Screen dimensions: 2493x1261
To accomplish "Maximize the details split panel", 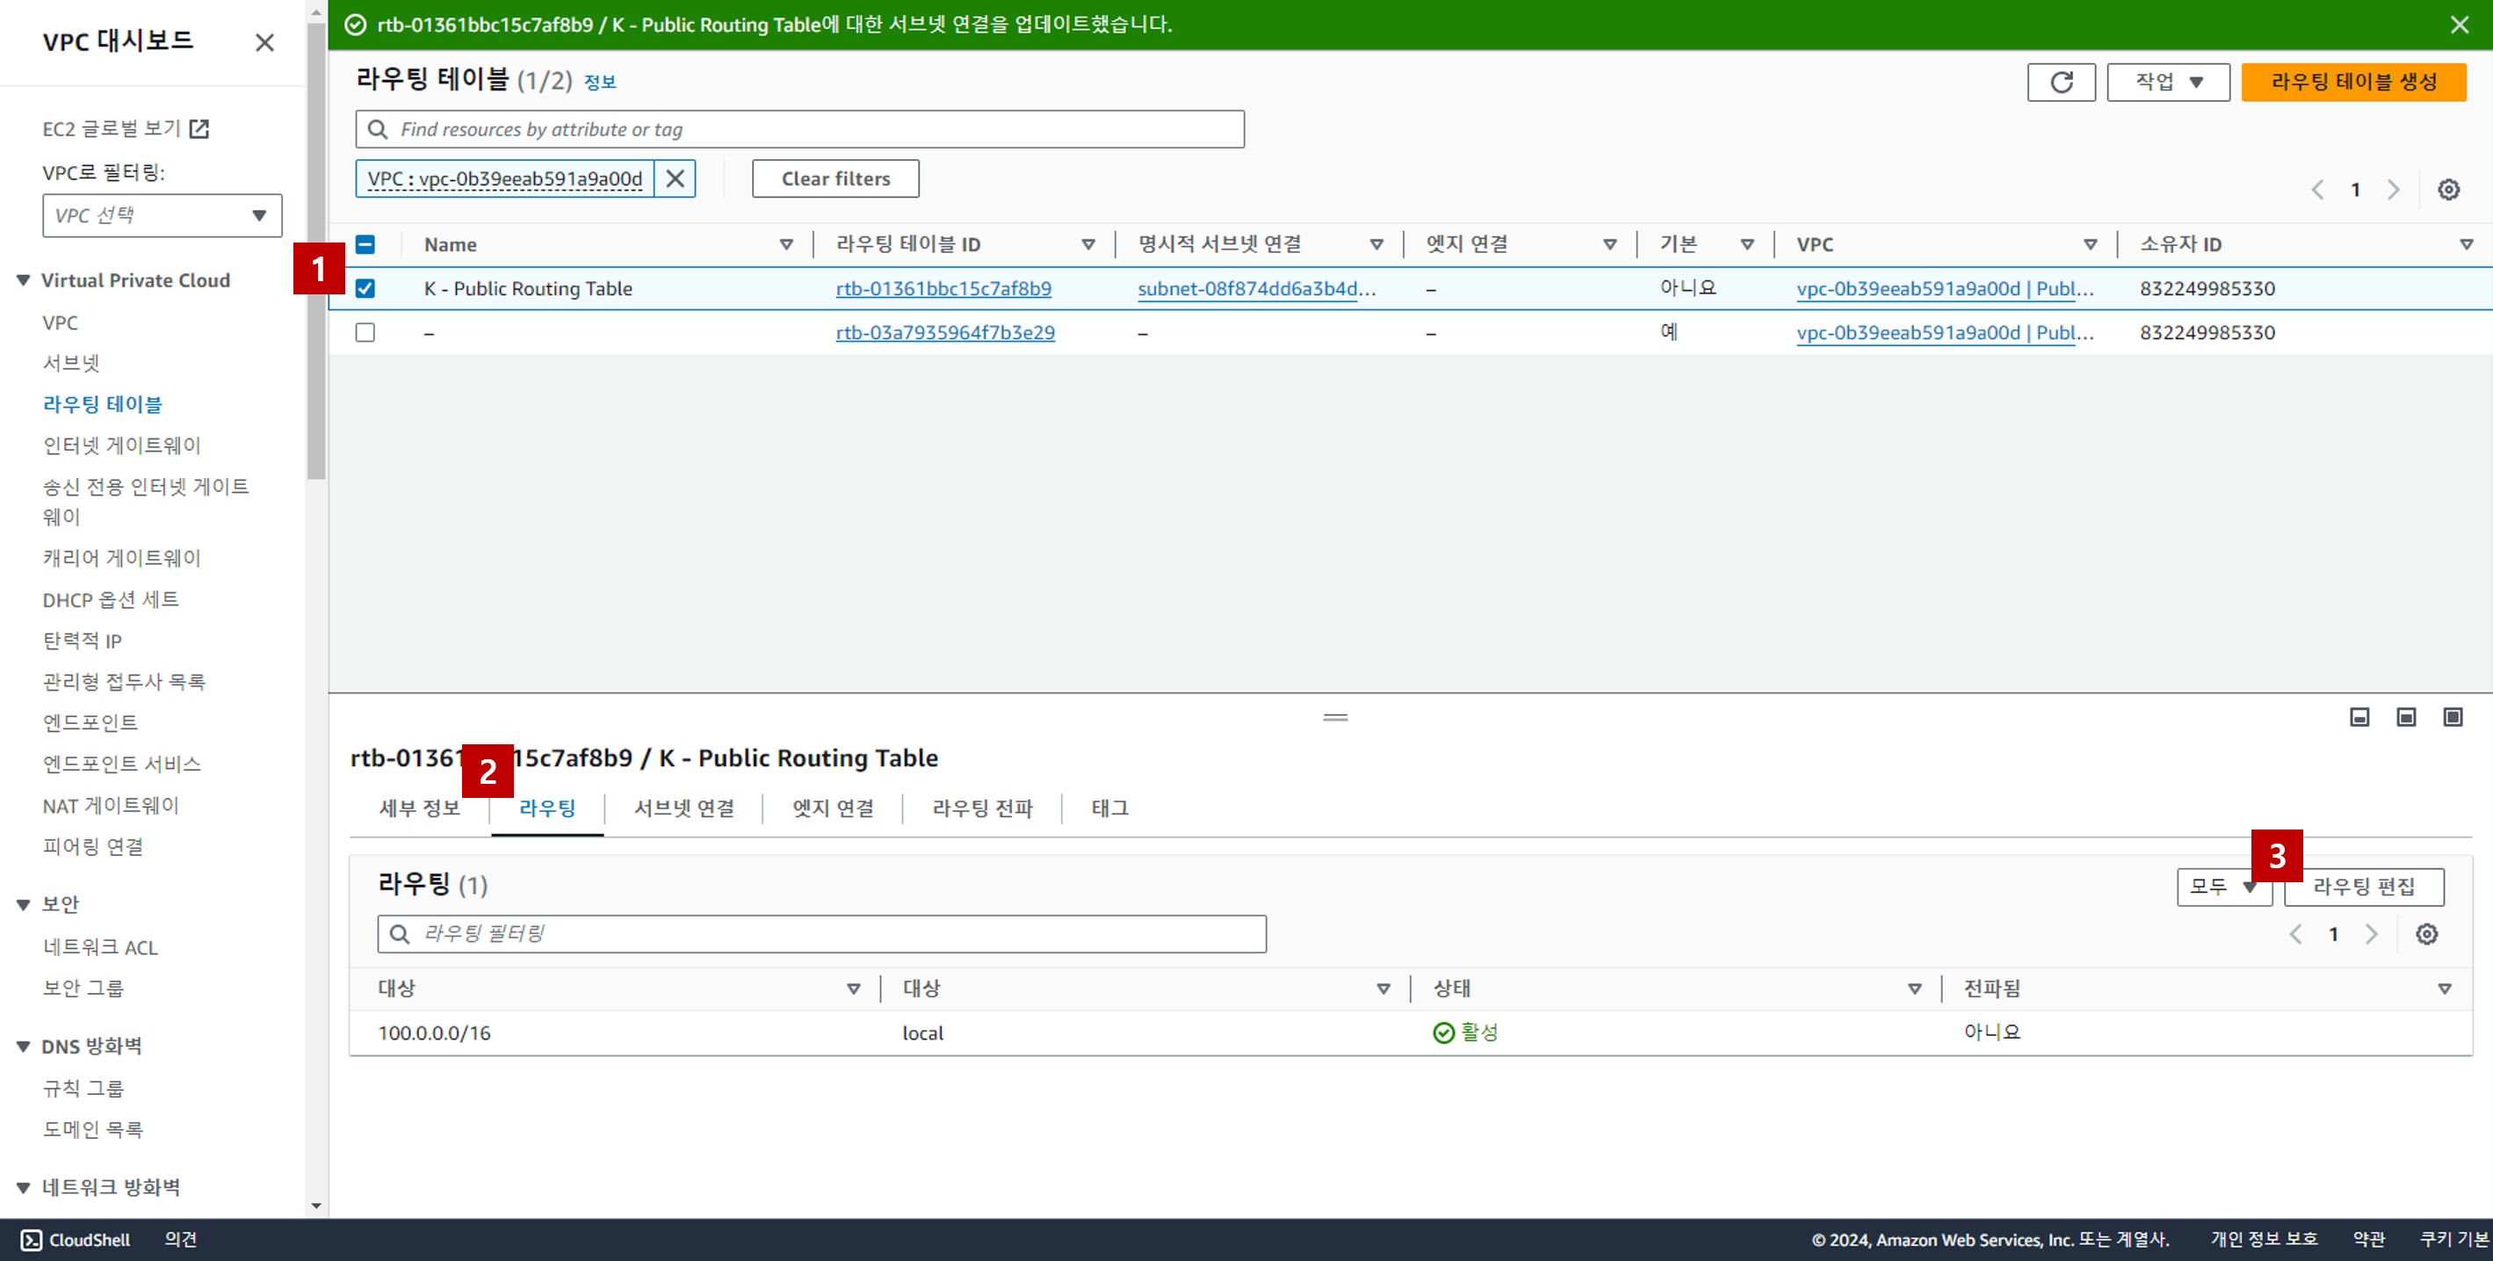I will (x=2452, y=717).
